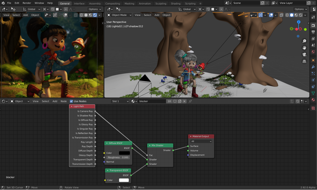Click the fake user shield icon for blocker material
Image resolution: width=317 pixels, height=190 pixels.
coord(175,101)
